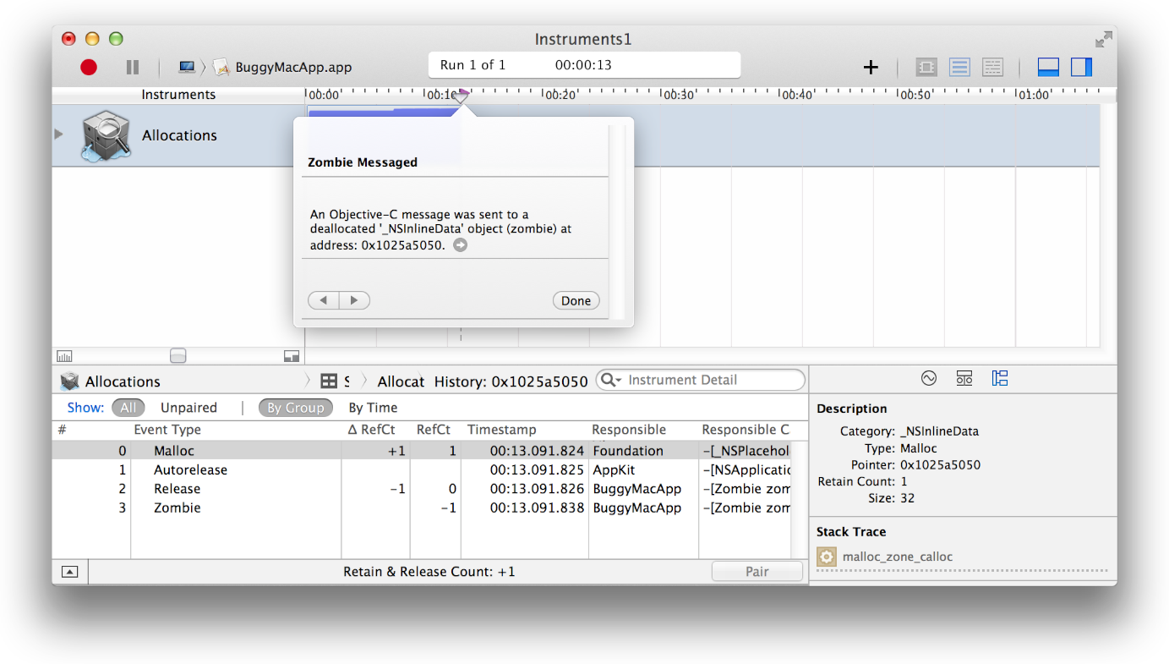Screen dimensions: 1169x664
Task: Show All events filter
Action: coord(128,408)
